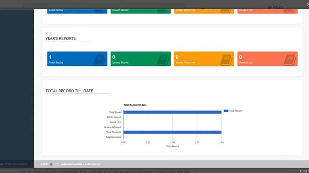
Task: Click the Total Students axis label
Action: tap(114, 132)
